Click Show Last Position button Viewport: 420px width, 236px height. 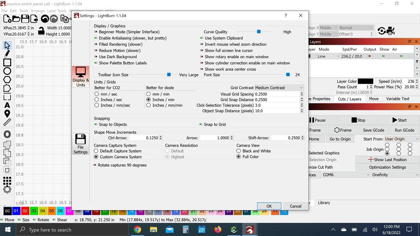tap(387, 160)
